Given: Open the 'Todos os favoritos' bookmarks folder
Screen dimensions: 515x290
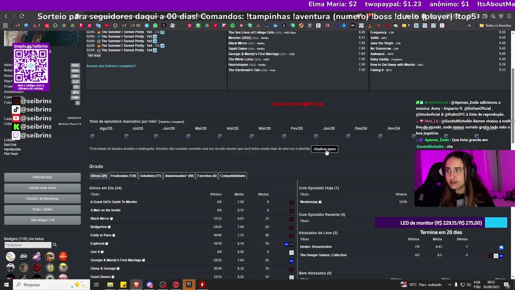Looking at the screenshot, I should [x=495, y=25].
